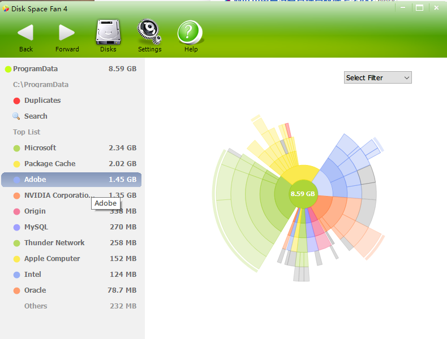Select MySQL in the folder list
This screenshot has height=339, width=447.
pyautogui.click(x=36, y=227)
